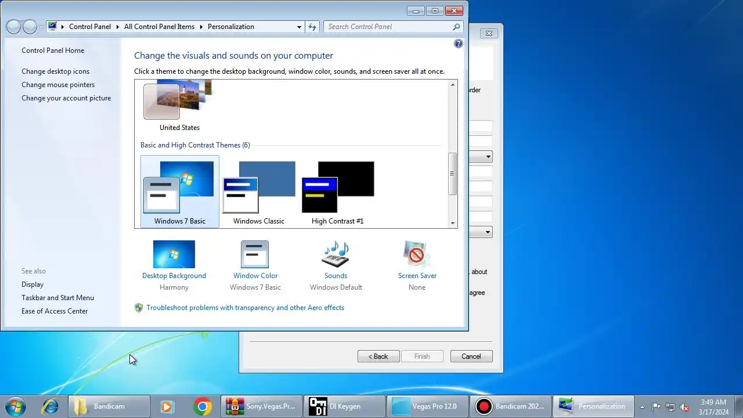The width and height of the screenshot is (743, 418).
Task: Click the Personalization taskbar button
Action: (593, 406)
